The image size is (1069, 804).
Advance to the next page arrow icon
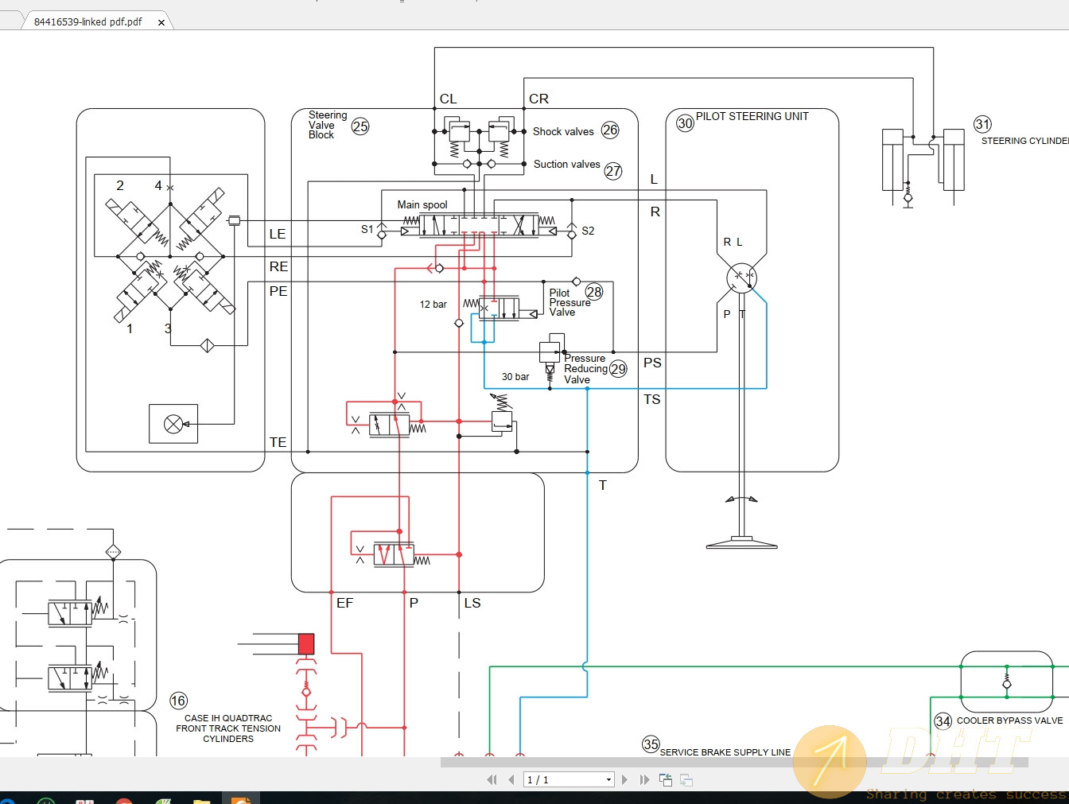pos(624,780)
